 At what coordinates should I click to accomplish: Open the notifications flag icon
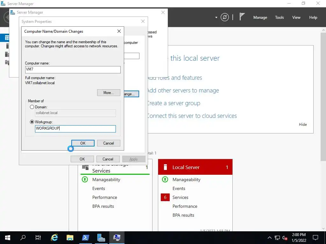tap(242, 17)
